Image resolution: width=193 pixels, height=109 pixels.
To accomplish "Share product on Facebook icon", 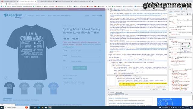I will point(64,83).
